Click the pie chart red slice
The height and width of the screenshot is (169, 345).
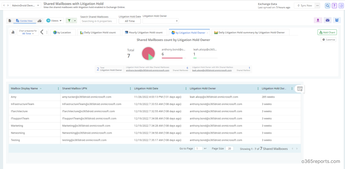[x=146, y=52]
